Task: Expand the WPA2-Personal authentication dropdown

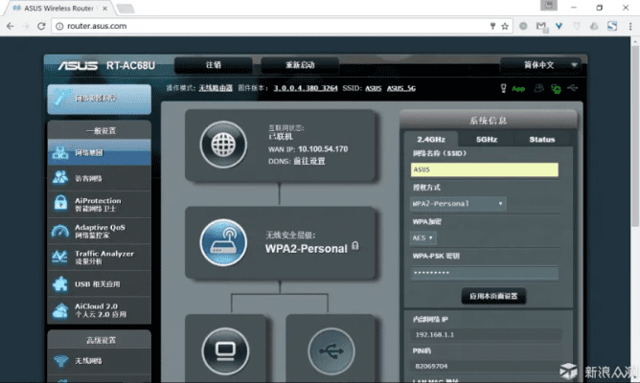Action: 457,204
